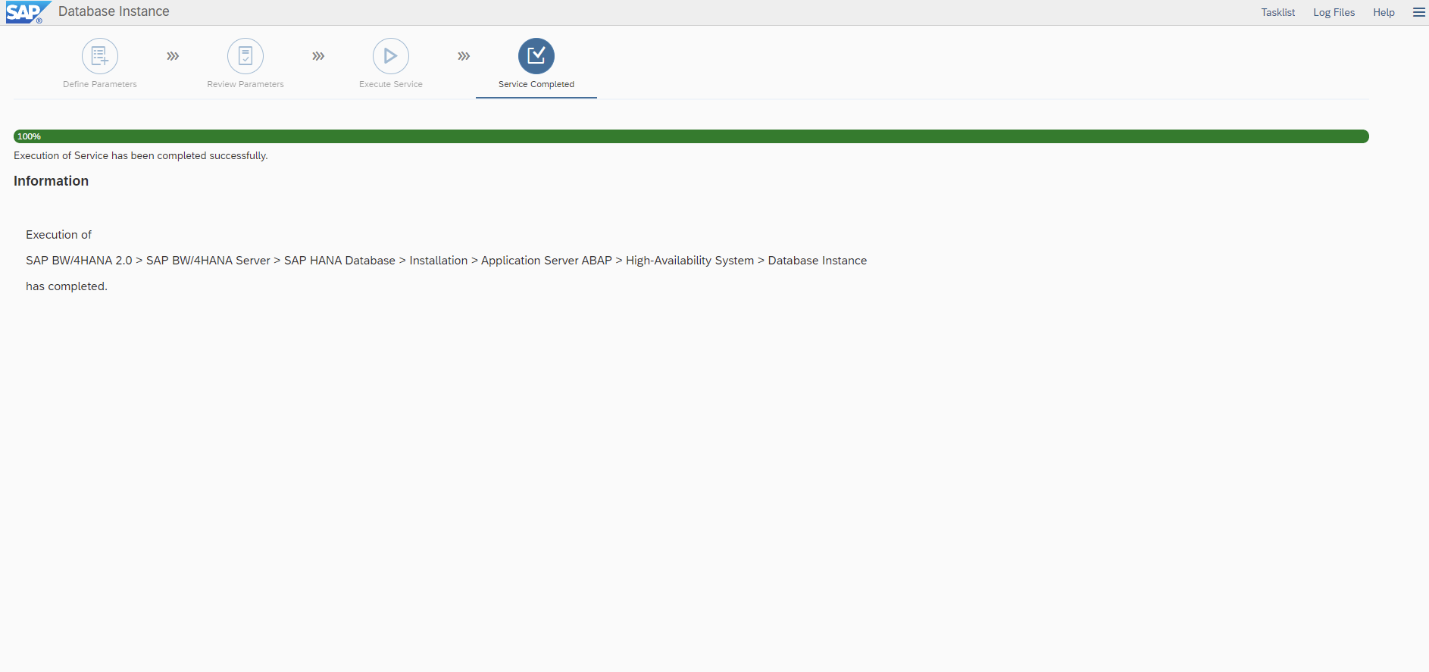Select the Service Completed checkmark icon

[536, 56]
